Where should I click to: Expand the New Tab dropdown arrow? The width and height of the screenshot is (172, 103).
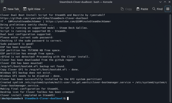(20, 11)
